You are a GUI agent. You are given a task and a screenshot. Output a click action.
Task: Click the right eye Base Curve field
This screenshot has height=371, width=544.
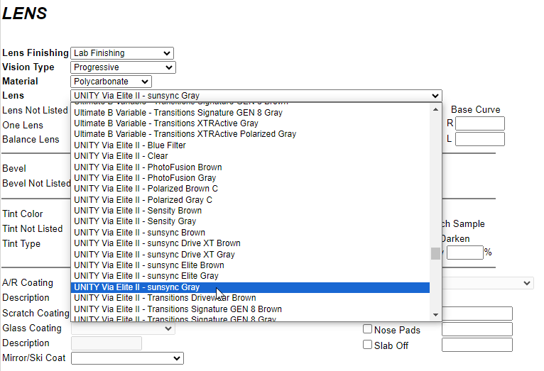coord(479,123)
